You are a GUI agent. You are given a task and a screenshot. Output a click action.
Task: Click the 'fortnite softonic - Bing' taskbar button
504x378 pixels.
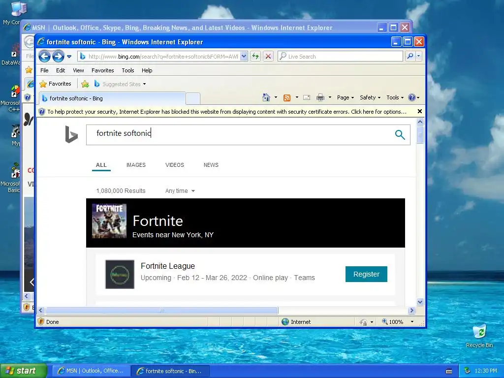170,371
